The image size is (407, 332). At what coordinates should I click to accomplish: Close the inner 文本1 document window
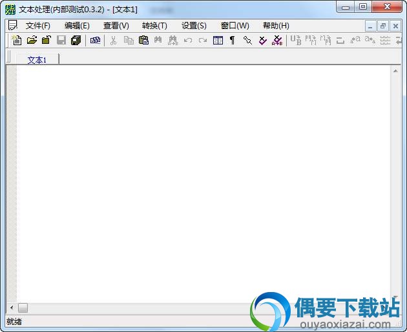[395, 26]
